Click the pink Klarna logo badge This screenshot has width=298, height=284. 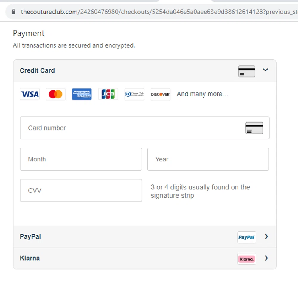click(246, 259)
